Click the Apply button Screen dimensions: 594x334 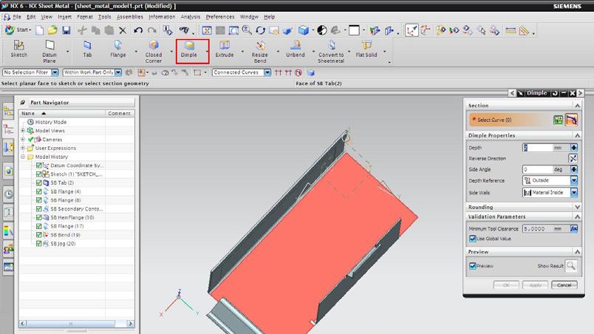[x=535, y=284]
